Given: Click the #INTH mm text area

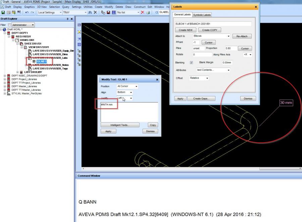Looking at the screenshot, I should [129, 112].
